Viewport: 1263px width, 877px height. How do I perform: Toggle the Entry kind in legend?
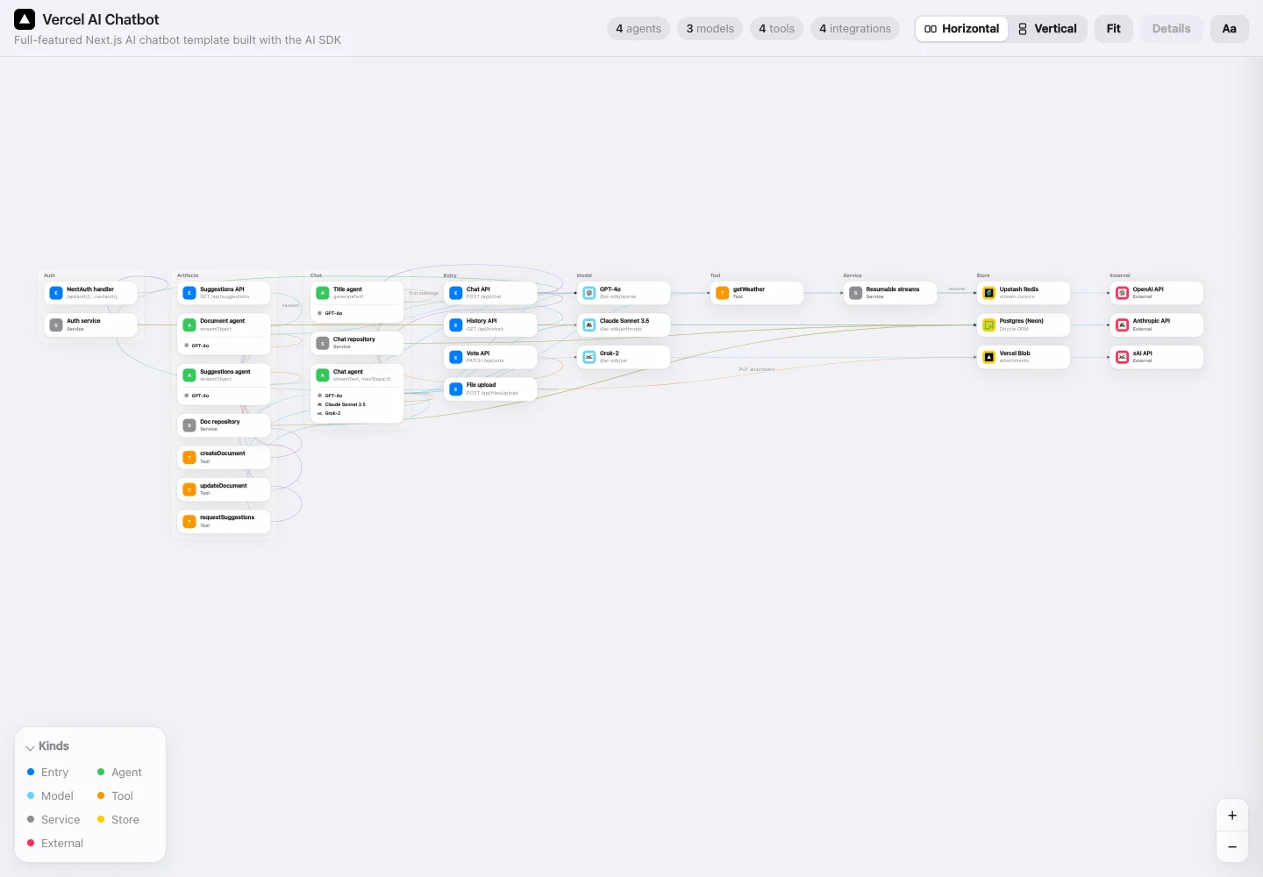click(48, 772)
